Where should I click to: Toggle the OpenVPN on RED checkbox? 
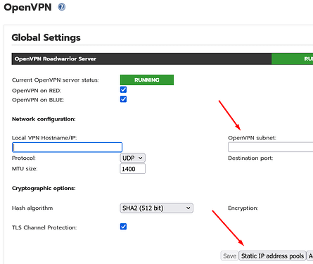(x=123, y=89)
